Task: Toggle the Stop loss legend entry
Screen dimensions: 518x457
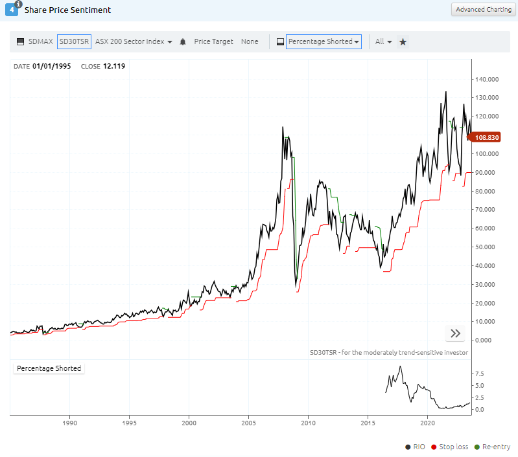Action: click(x=453, y=447)
